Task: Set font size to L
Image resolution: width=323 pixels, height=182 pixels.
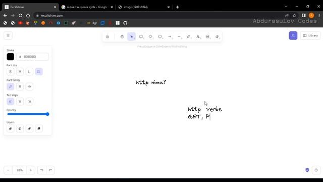Action: (29, 72)
